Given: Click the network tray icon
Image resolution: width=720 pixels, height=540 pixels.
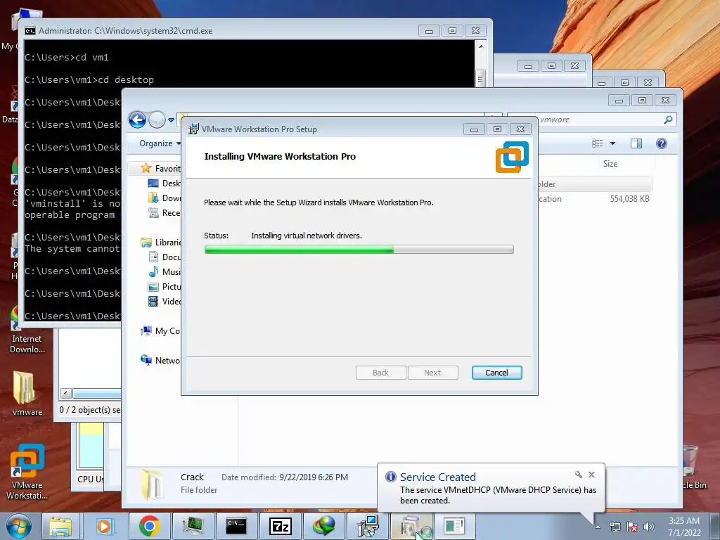Looking at the screenshot, I should [x=615, y=527].
